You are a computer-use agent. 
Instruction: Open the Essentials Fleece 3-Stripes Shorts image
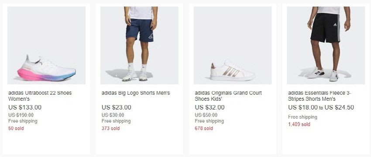[326, 45]
